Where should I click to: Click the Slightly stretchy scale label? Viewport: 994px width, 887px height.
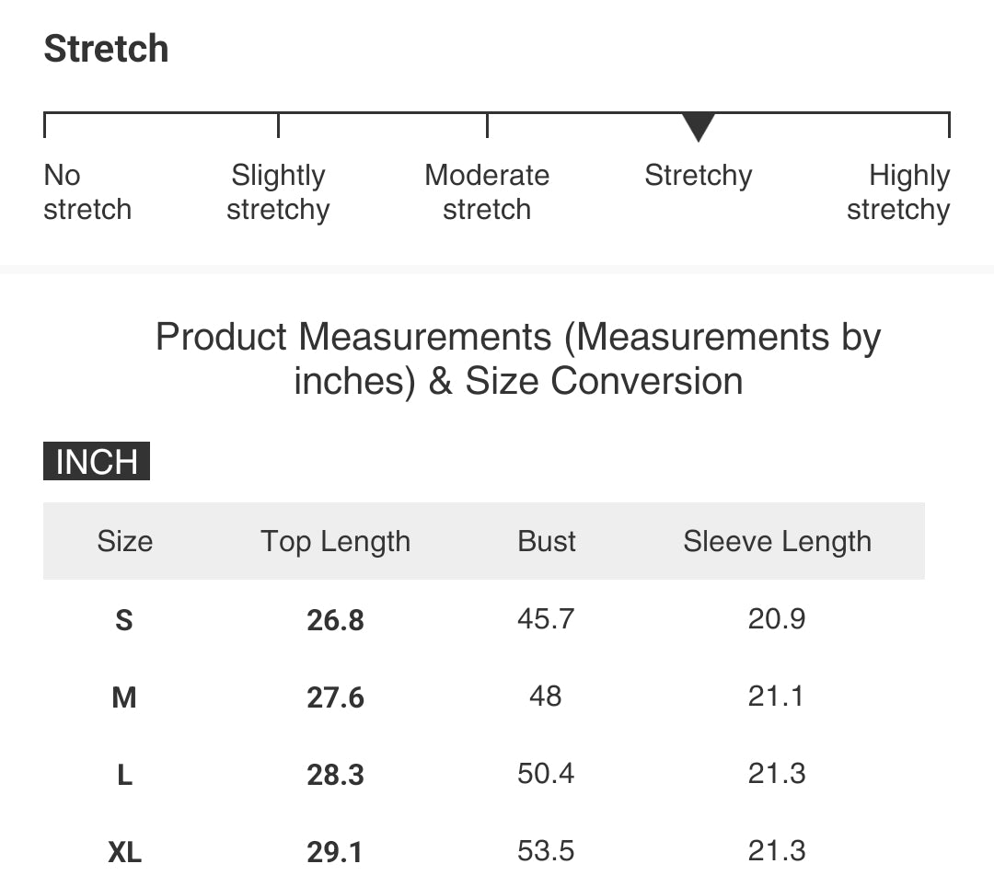278,192
